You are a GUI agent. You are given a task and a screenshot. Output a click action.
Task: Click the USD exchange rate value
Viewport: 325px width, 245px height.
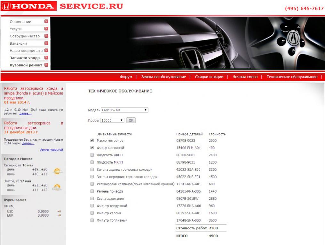[x=43, y=212]
